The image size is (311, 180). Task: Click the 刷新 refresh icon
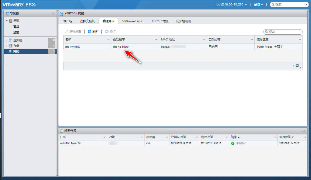click(x=90, y=31)
